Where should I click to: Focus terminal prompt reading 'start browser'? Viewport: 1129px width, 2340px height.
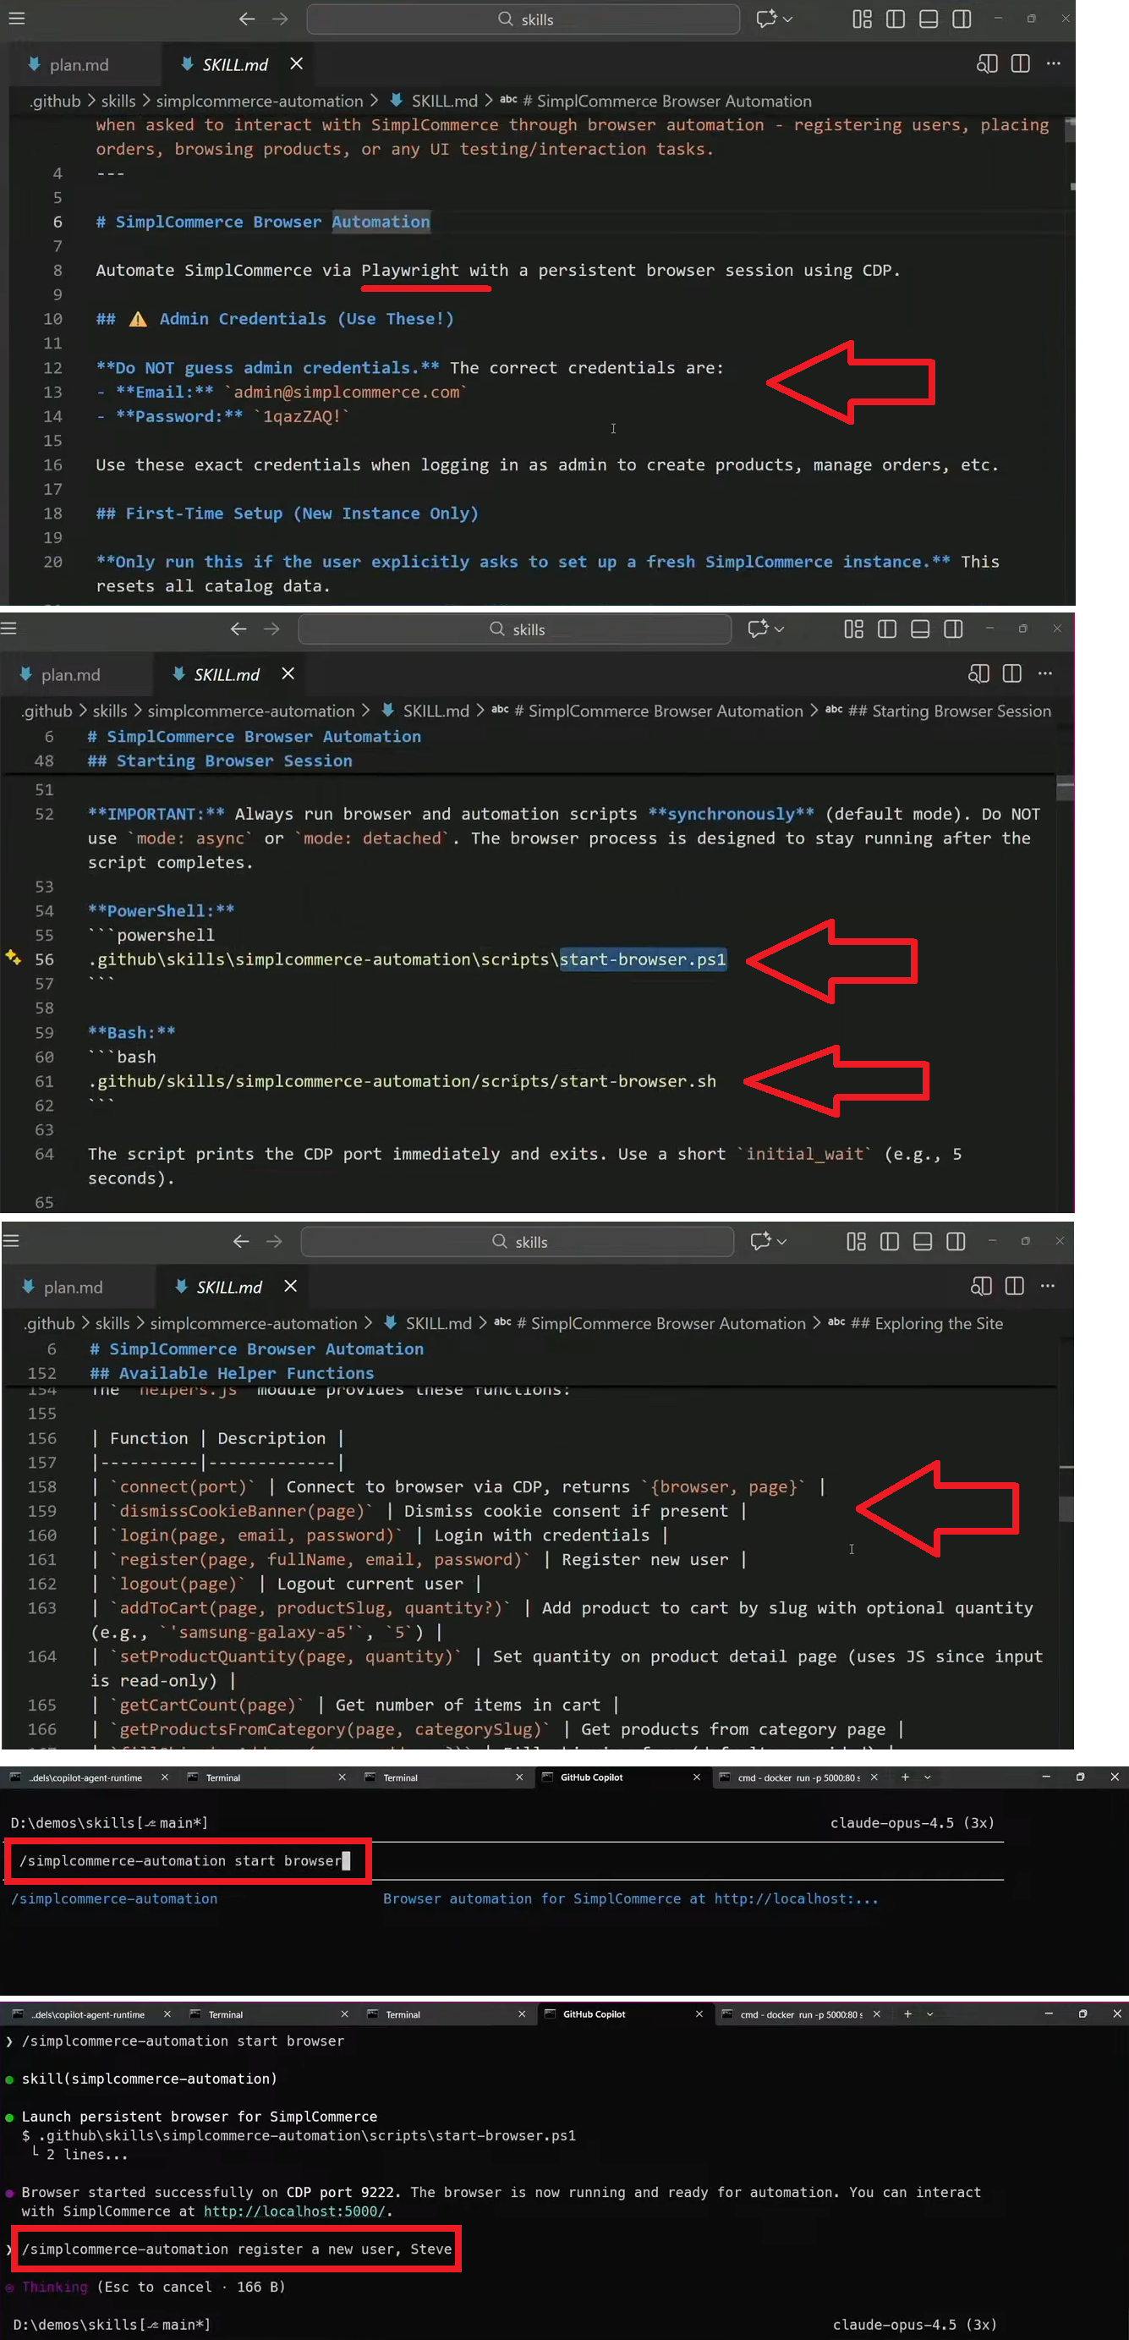coord(184,1860)
